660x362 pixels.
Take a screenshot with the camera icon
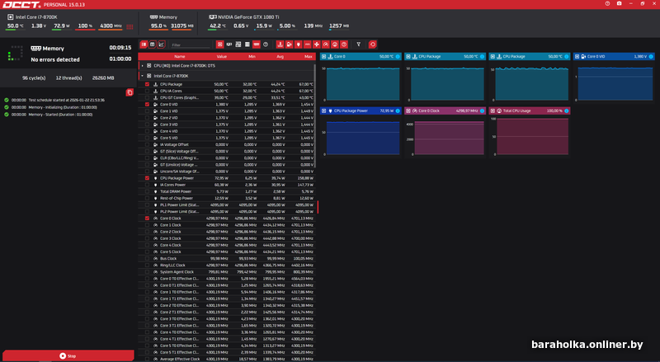[x=619, y=4]
